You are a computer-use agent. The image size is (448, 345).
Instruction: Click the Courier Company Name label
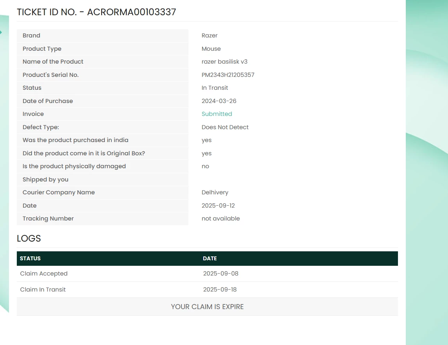tap(59, 192)
